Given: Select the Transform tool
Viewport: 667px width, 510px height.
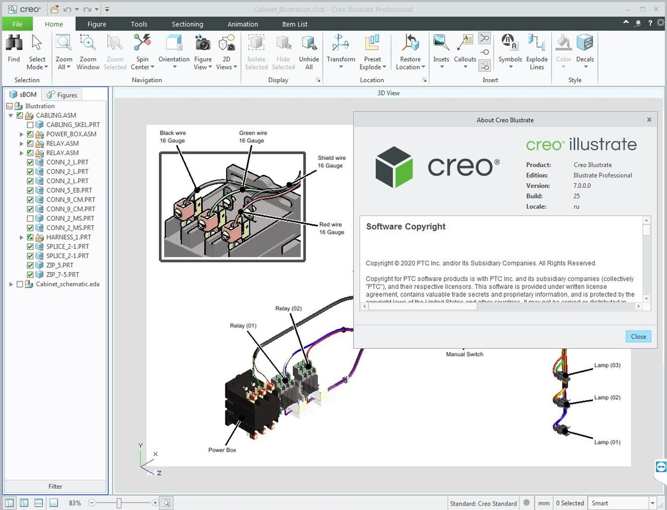Looking at the screenshot, I should pyautogui.click(x=341, y=52).
